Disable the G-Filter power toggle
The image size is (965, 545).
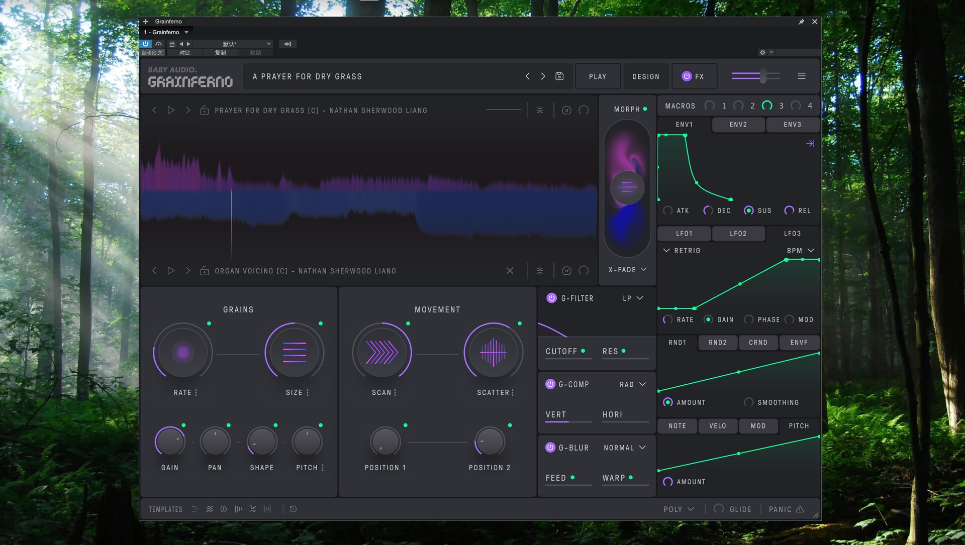(x=551, y=298)
